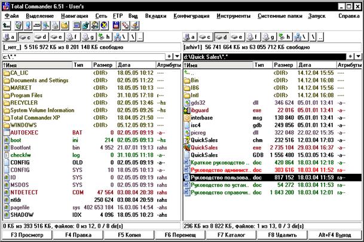
Task: Click the QuickSales chm help file icon
Action: [187, 140]
